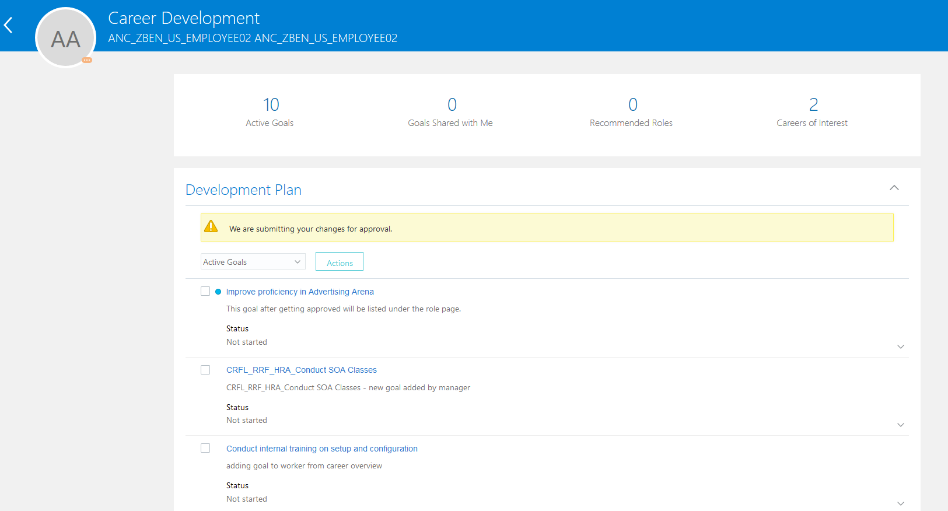The width and height of the screenshot is (948, 511).
Task: Select the Improve proficiency in Advertising Arena checkbox
Action: [x=205, y=291]
